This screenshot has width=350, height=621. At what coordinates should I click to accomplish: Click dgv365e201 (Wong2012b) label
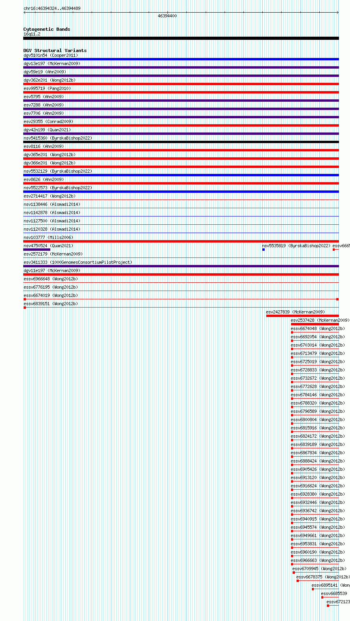pos(50,155)
